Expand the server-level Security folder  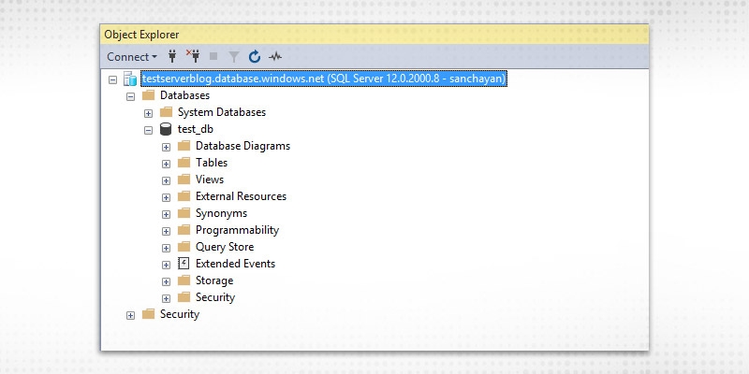coord(130,315)
